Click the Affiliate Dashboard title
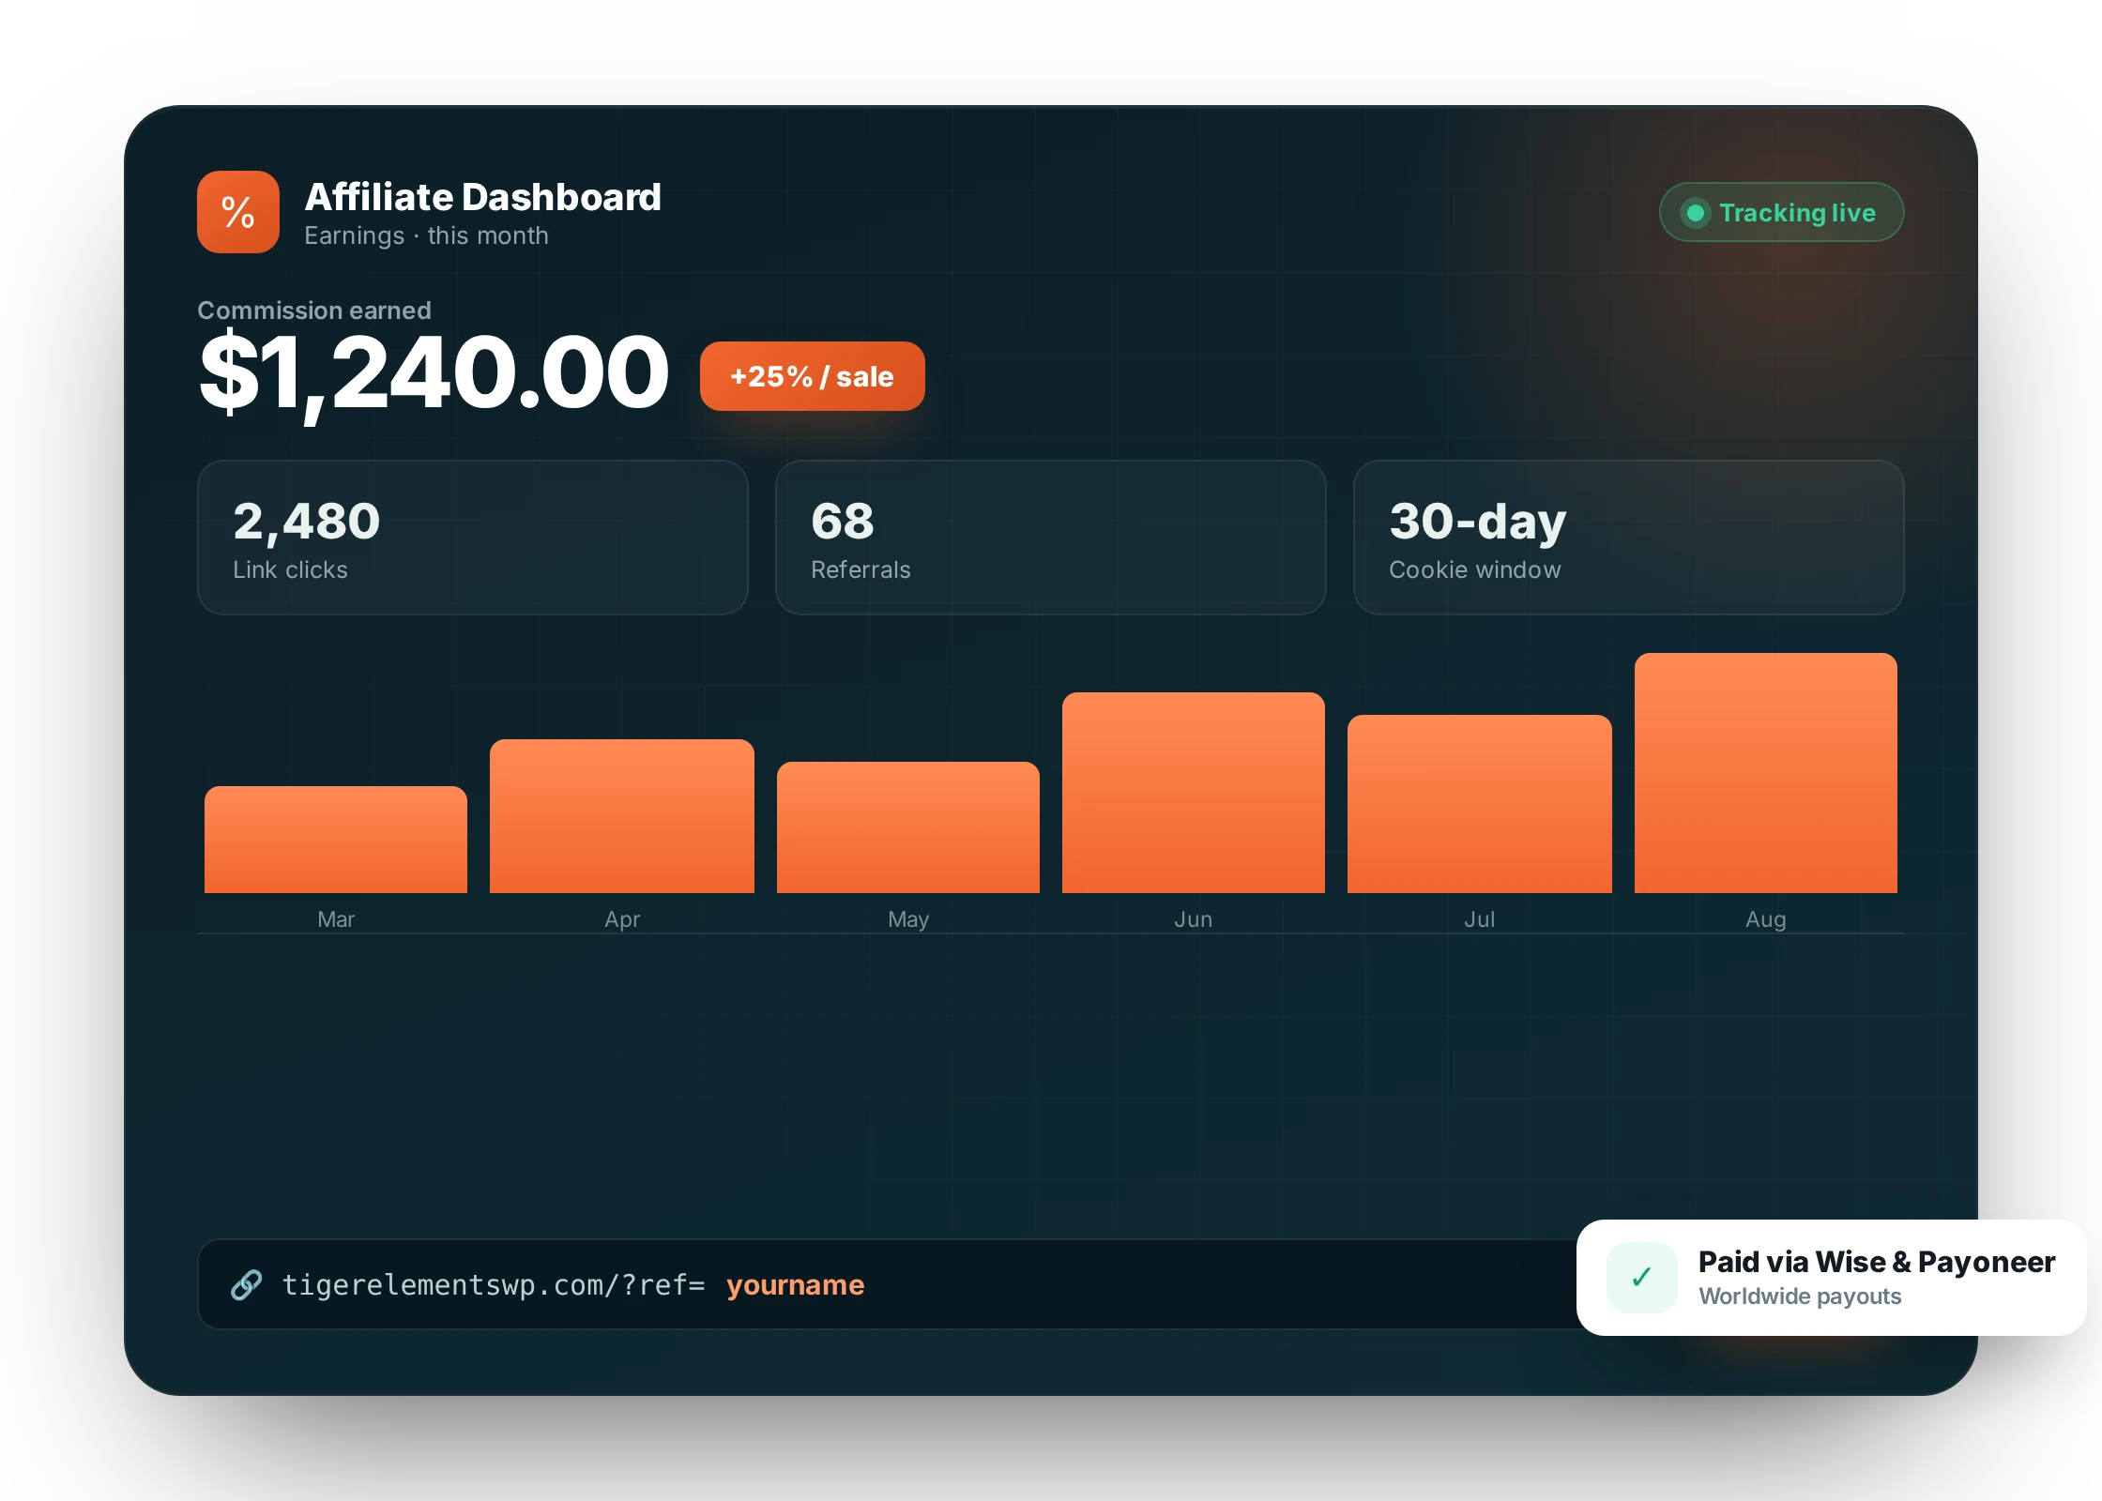The height and width of the screenshot is (1501, 2102). [x=483, y=197]
